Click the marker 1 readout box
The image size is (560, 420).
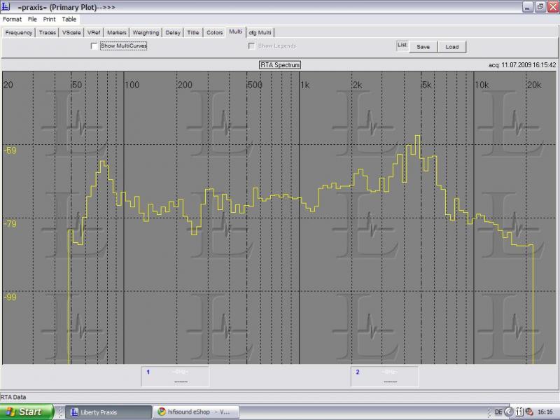(x=175, y=377)
